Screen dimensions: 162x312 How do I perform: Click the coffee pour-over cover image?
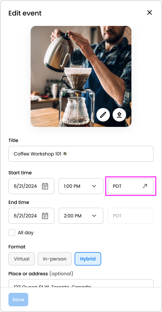[81, 76]
